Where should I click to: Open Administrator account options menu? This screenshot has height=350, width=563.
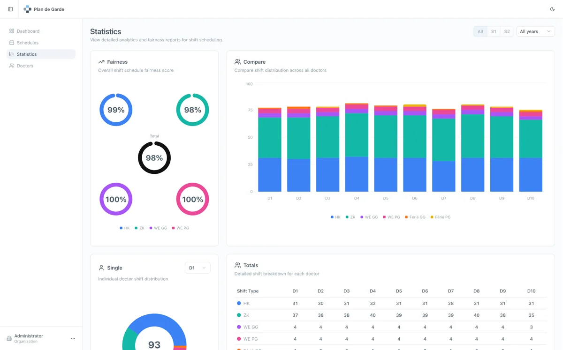click(x=73, y=338)
